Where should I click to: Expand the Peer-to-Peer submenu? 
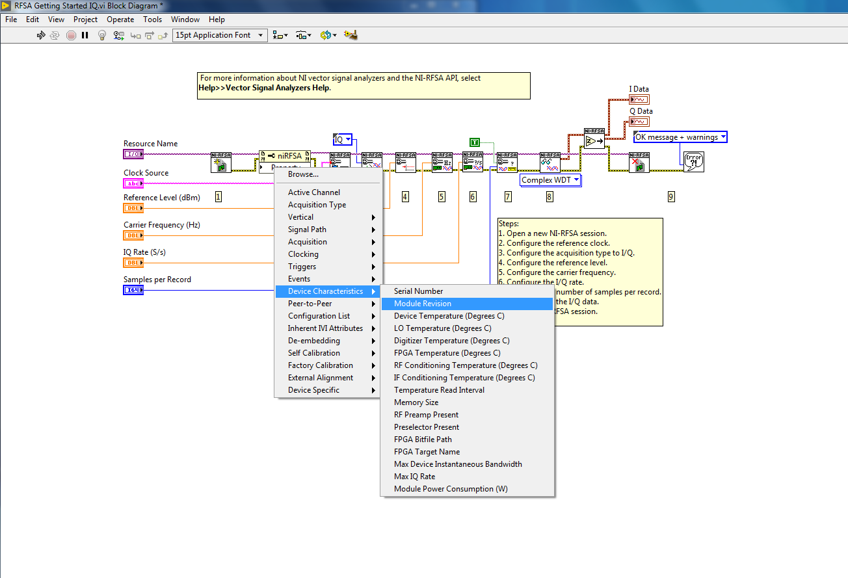tap(328, 304)
